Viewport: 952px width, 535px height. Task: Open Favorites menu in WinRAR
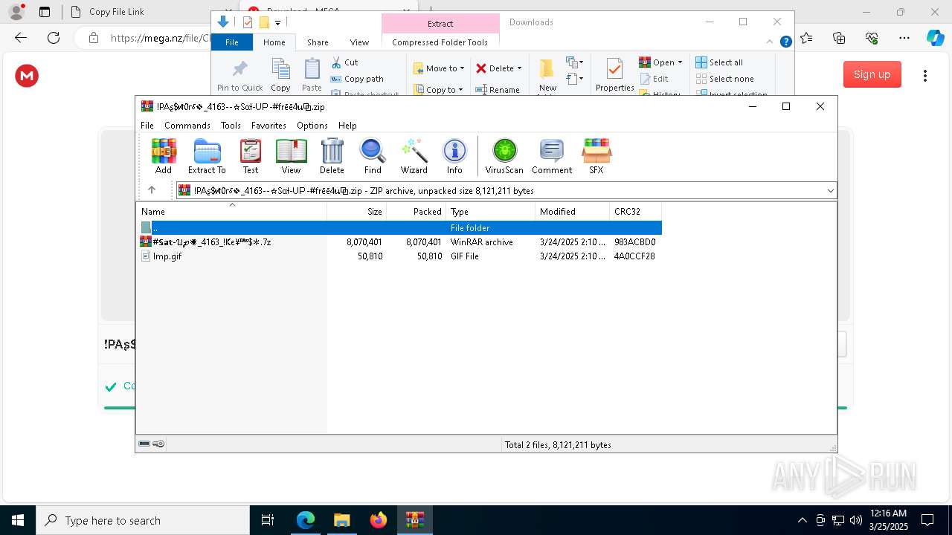click(268, 126)
